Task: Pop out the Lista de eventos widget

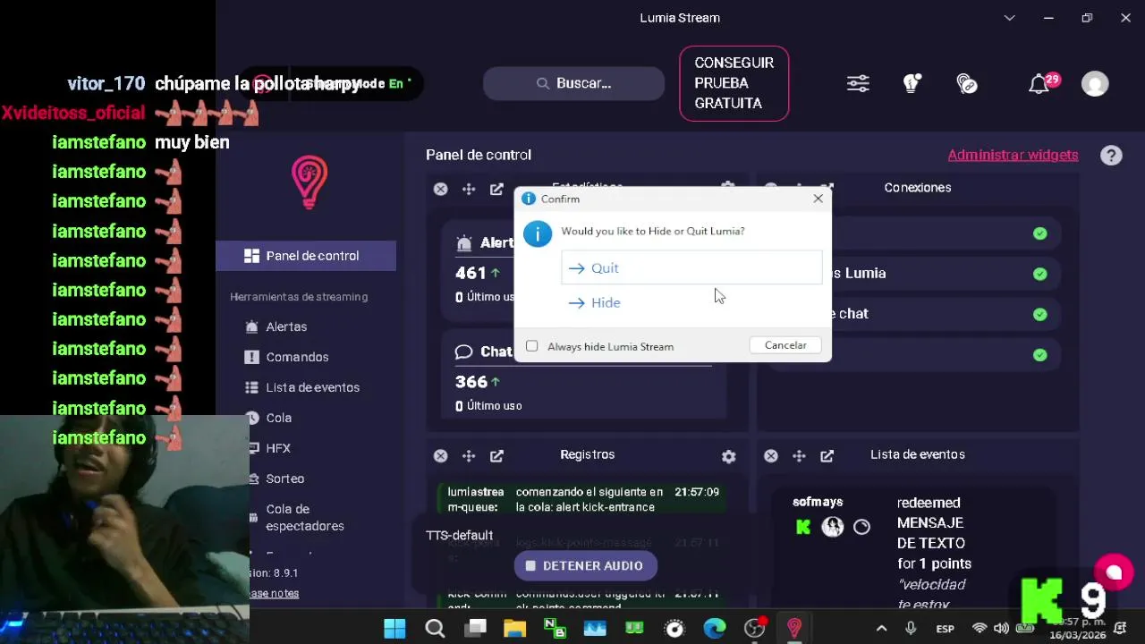Action: click(x=827, y=456)
